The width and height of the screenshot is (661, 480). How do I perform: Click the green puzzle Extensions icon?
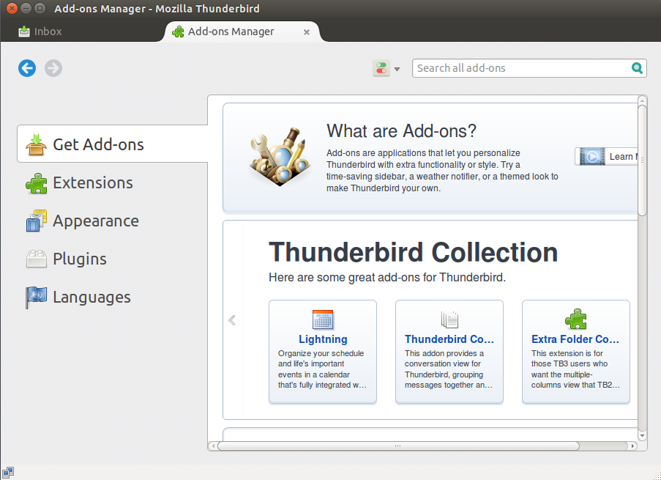pyautogui.click(x=37, y=183)
